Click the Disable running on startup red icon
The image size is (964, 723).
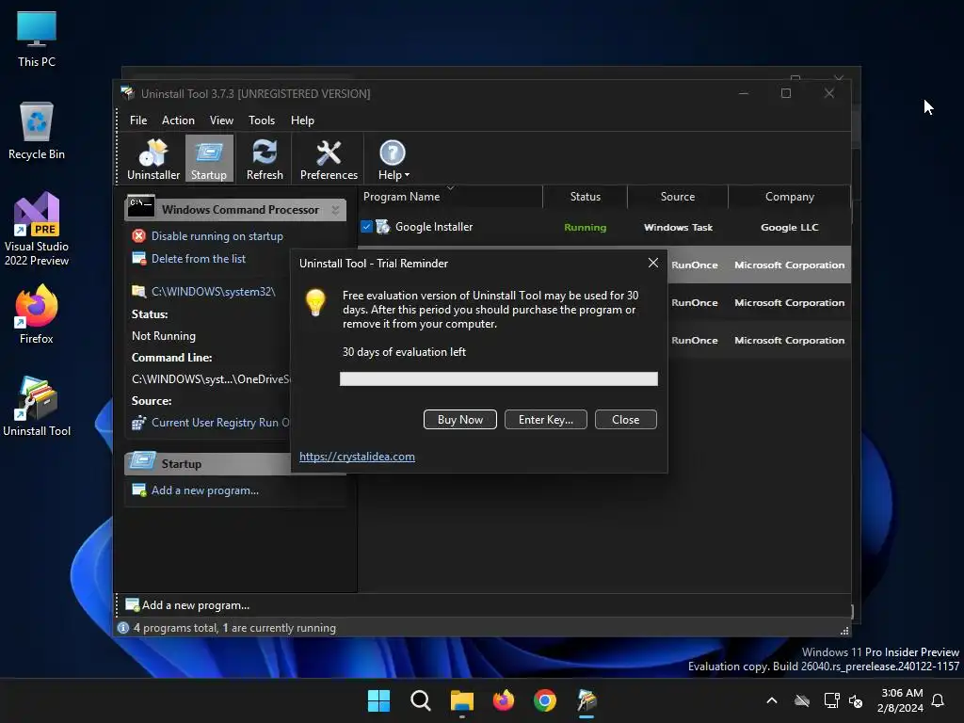tap(139, 236)
